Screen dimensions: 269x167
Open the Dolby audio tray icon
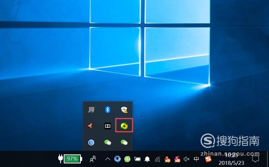point(108,126)
